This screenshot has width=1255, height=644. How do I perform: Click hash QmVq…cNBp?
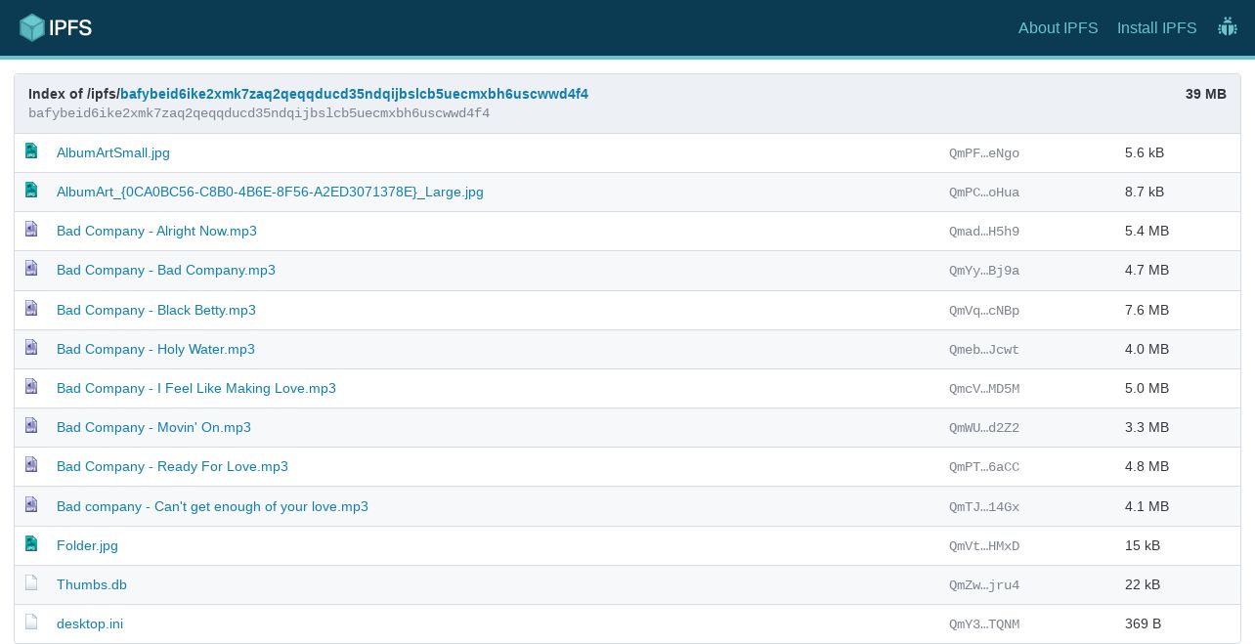coord(984,311)
